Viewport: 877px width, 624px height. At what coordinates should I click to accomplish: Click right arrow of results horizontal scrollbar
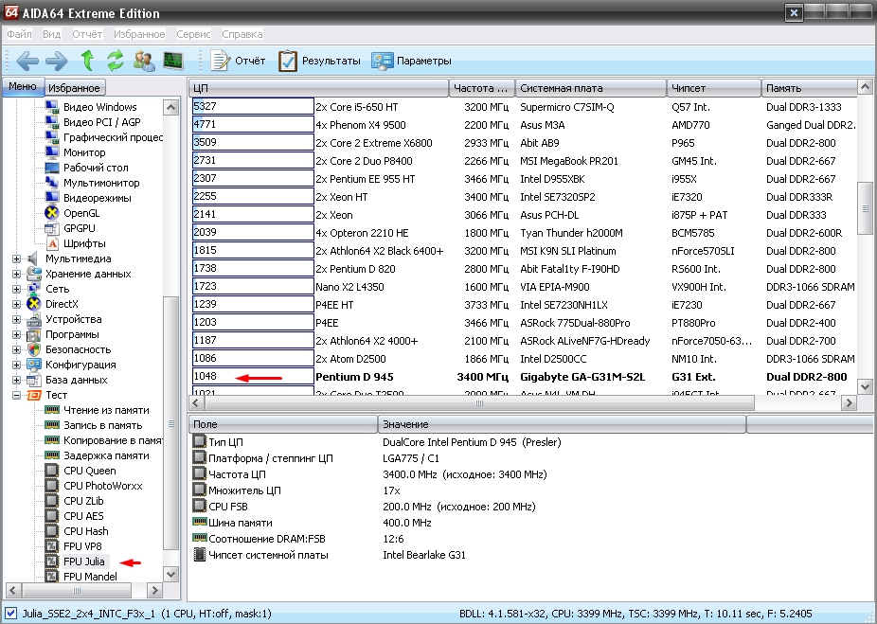pos(849,402)
